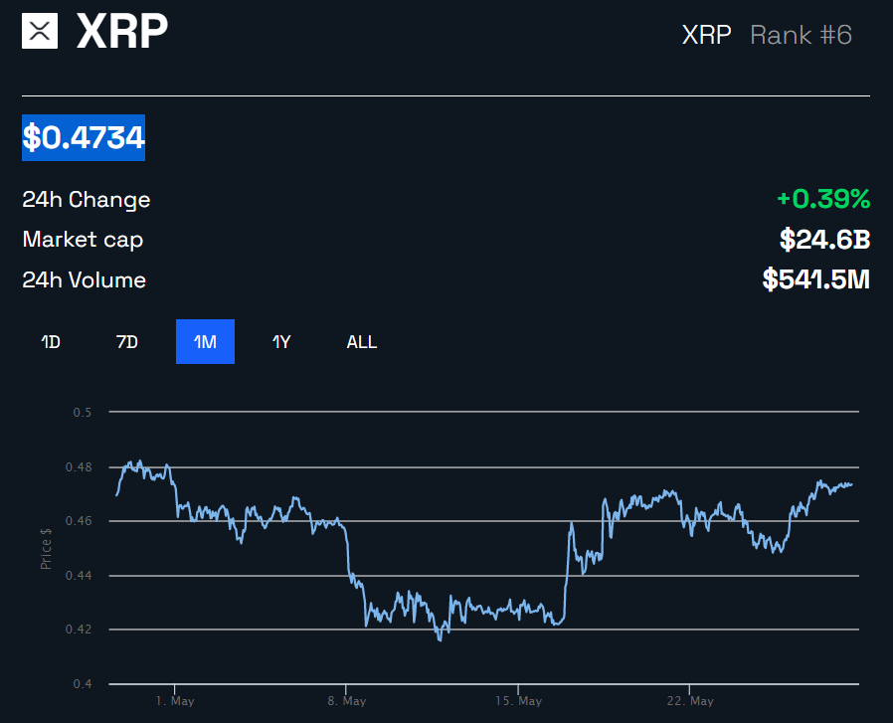
Task: Click the XRP heading title
Action: (122, 31)
